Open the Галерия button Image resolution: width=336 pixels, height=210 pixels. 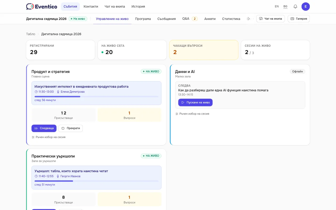pyautogui.click(x=299, y=19)
